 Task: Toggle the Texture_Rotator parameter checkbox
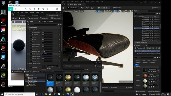(x=31, y=61)
